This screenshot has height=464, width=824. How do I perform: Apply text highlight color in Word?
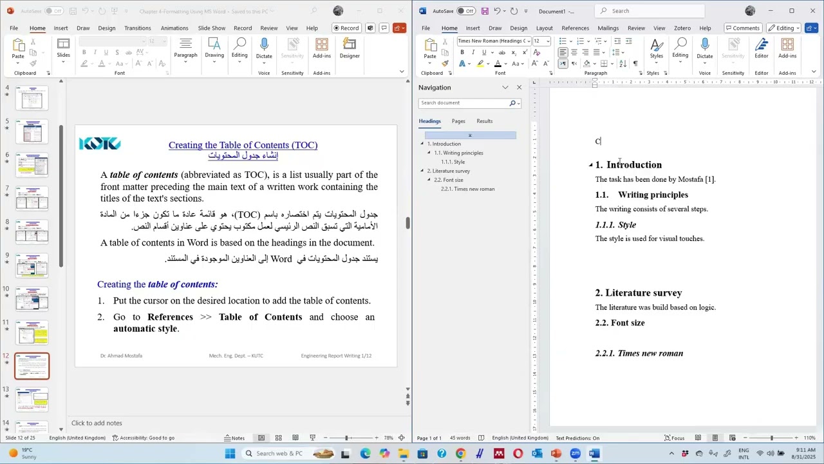480,64
